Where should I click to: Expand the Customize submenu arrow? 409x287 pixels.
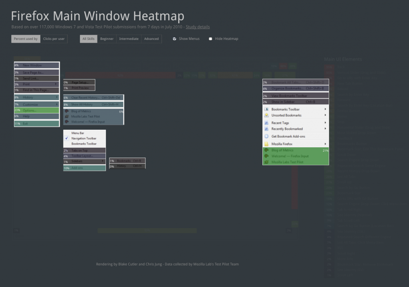57,104
